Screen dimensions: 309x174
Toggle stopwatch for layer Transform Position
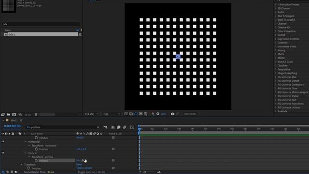click(29, 168)
